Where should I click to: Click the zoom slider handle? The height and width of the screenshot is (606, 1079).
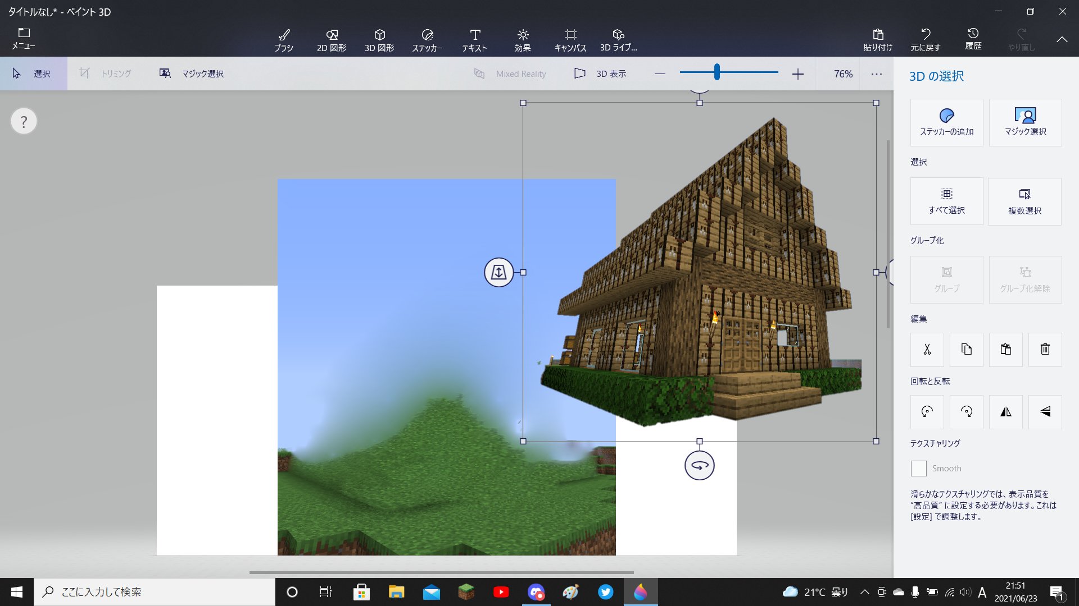point(717,72)
